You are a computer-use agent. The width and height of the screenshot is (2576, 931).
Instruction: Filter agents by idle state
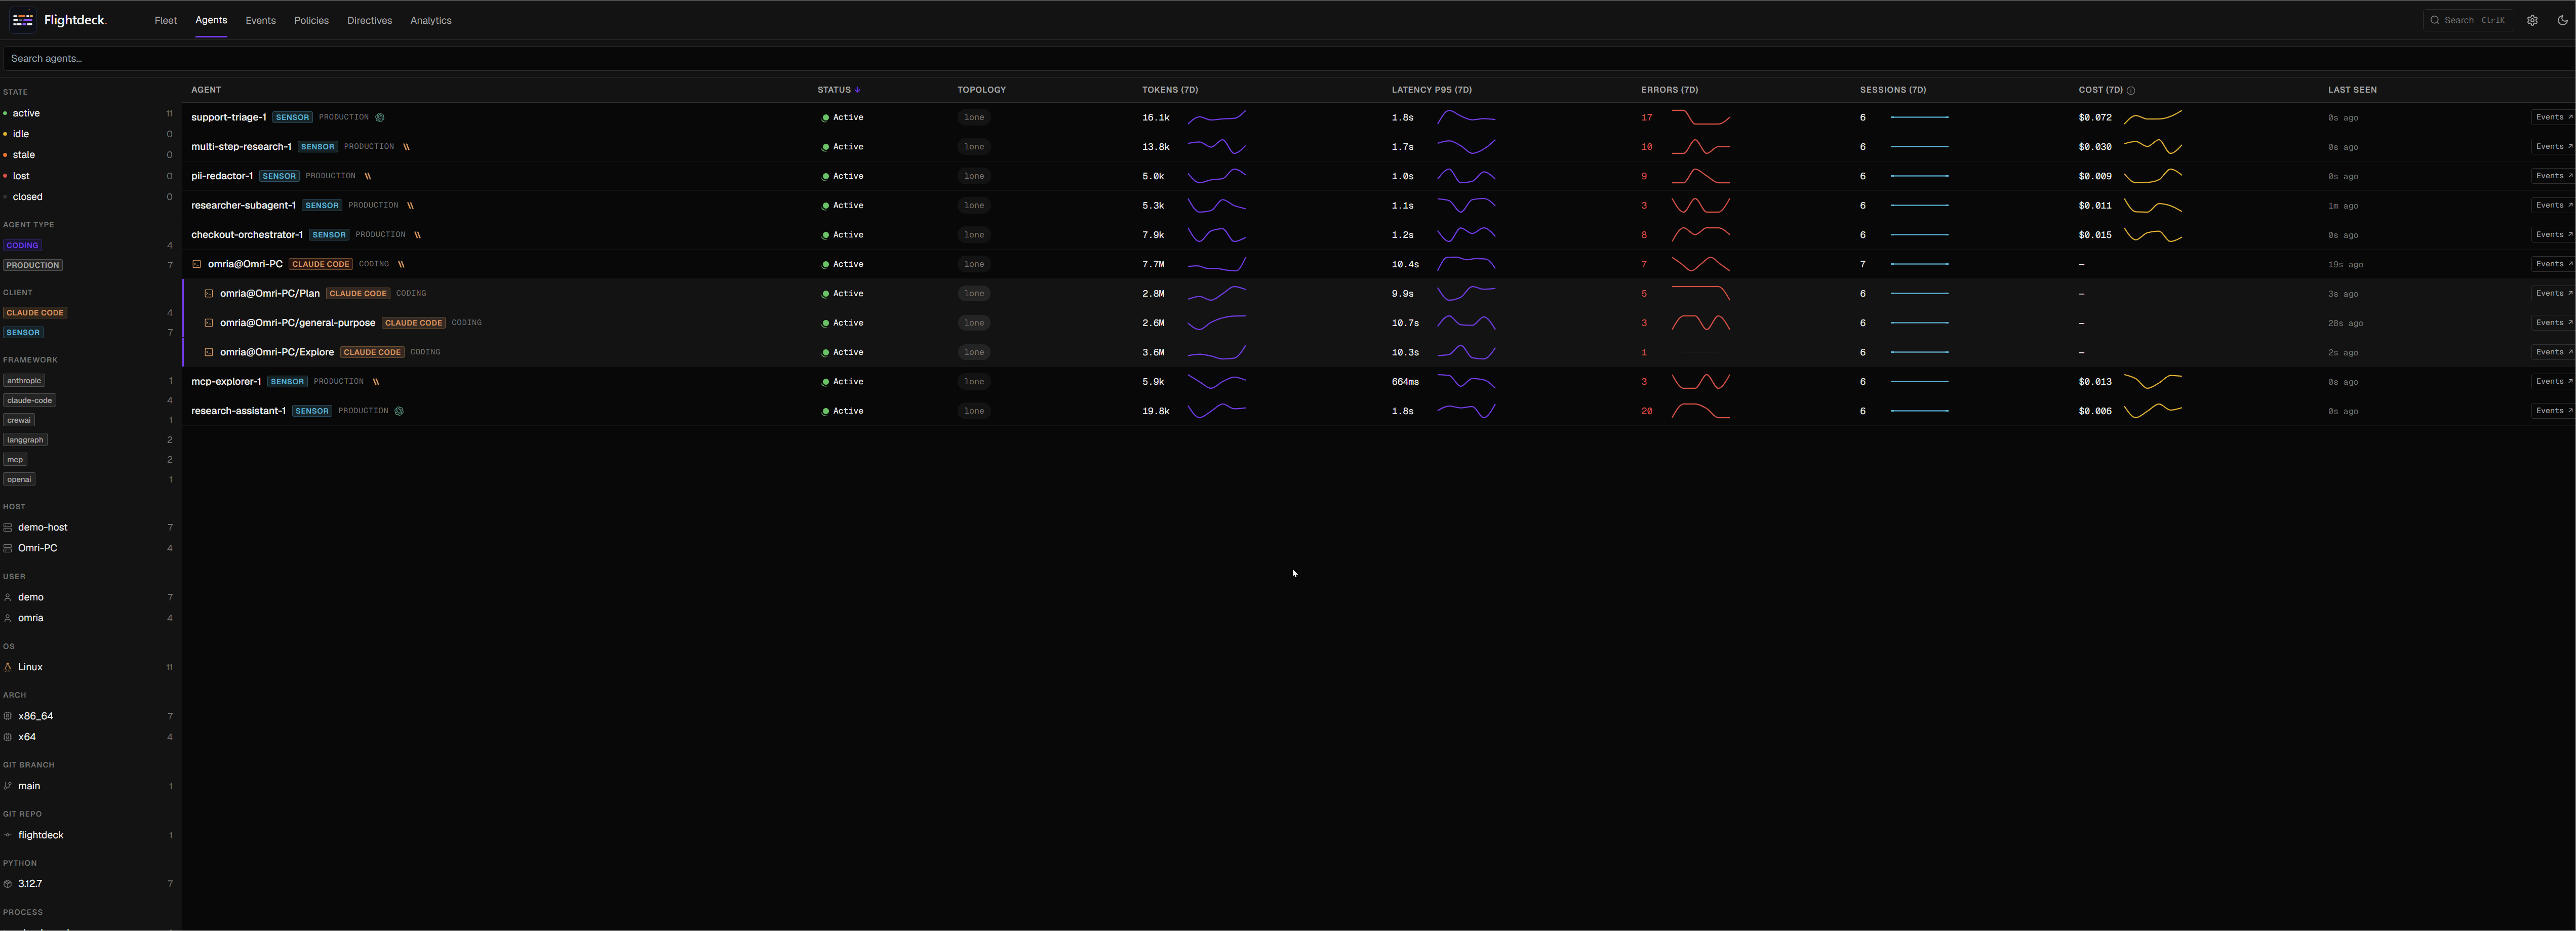[x=88, y=134]
